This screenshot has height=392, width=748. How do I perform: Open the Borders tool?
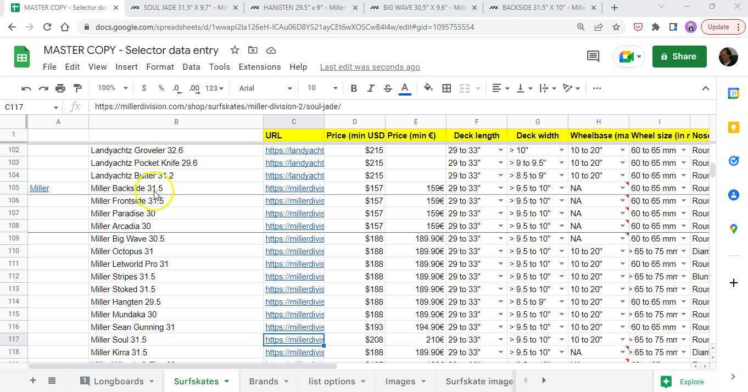tap(446, 88)
